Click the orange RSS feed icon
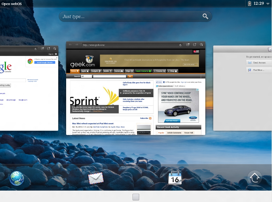272x202 pixels. [150, 118]
